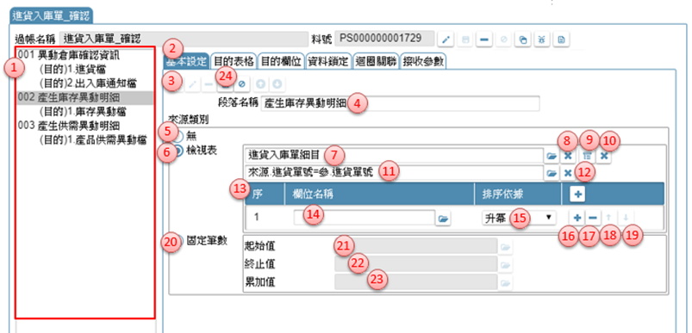Click minus icon in sort row 1

click(x=593, y=217)
